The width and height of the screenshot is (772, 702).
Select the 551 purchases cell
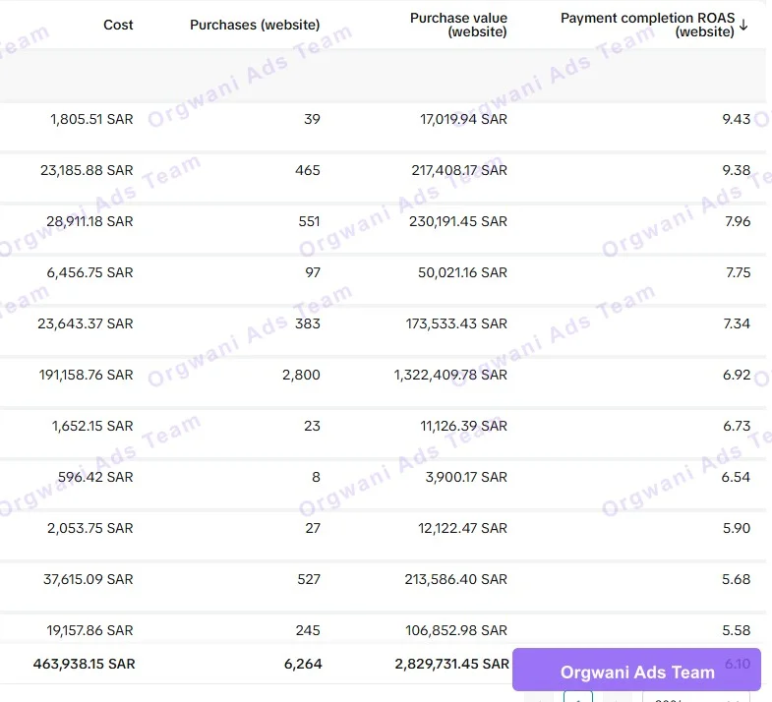tap(309, 221)
